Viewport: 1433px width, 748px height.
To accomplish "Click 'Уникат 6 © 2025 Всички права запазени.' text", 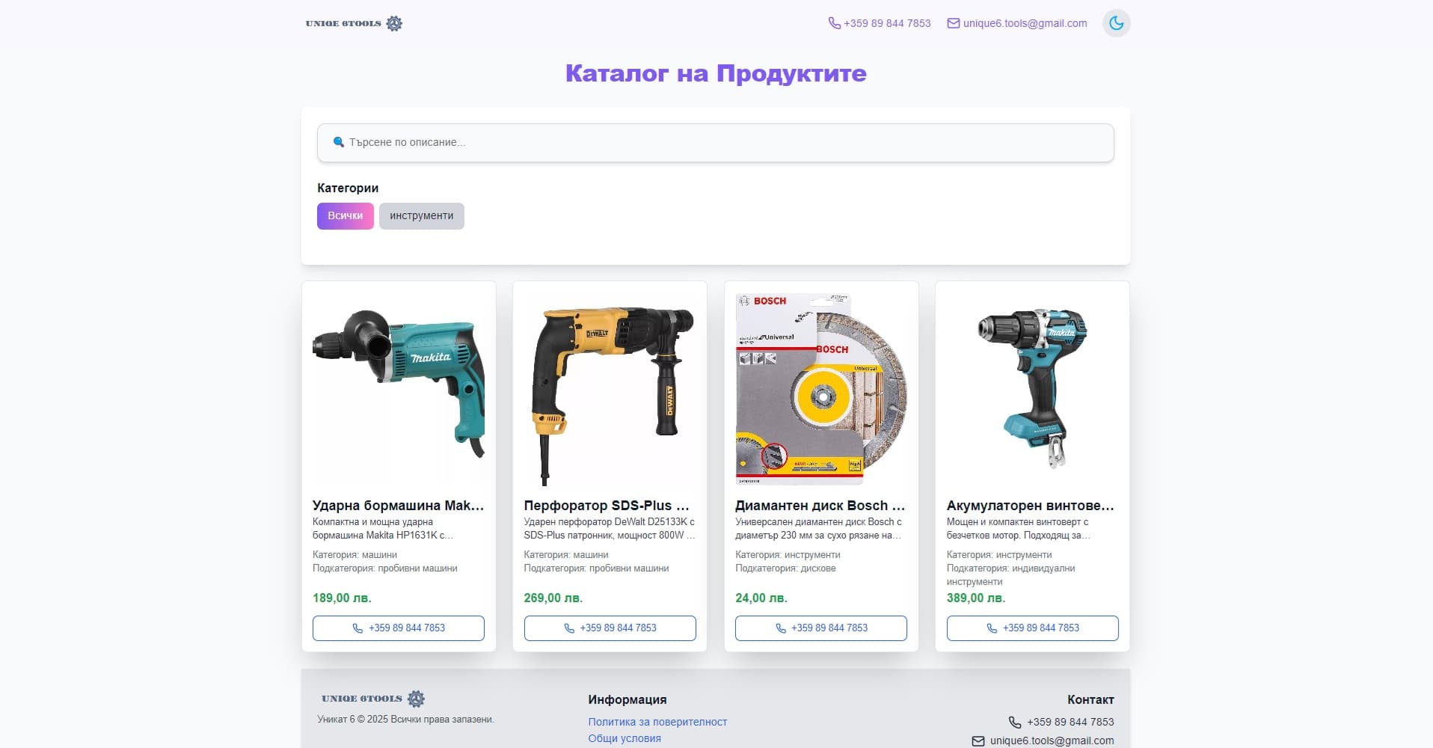I will (x=405, y=720).
